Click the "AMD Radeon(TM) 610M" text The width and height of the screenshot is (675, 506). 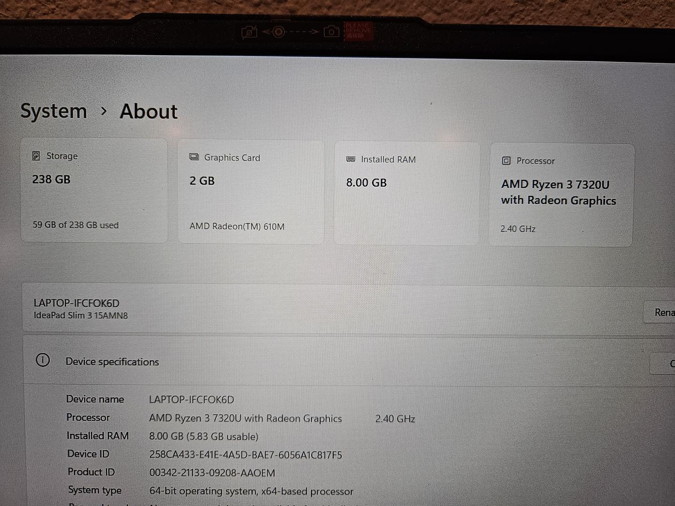(237, 226)
